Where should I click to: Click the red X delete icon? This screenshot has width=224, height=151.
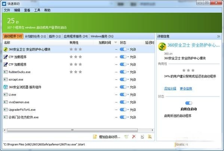click(x=134, y=137)
